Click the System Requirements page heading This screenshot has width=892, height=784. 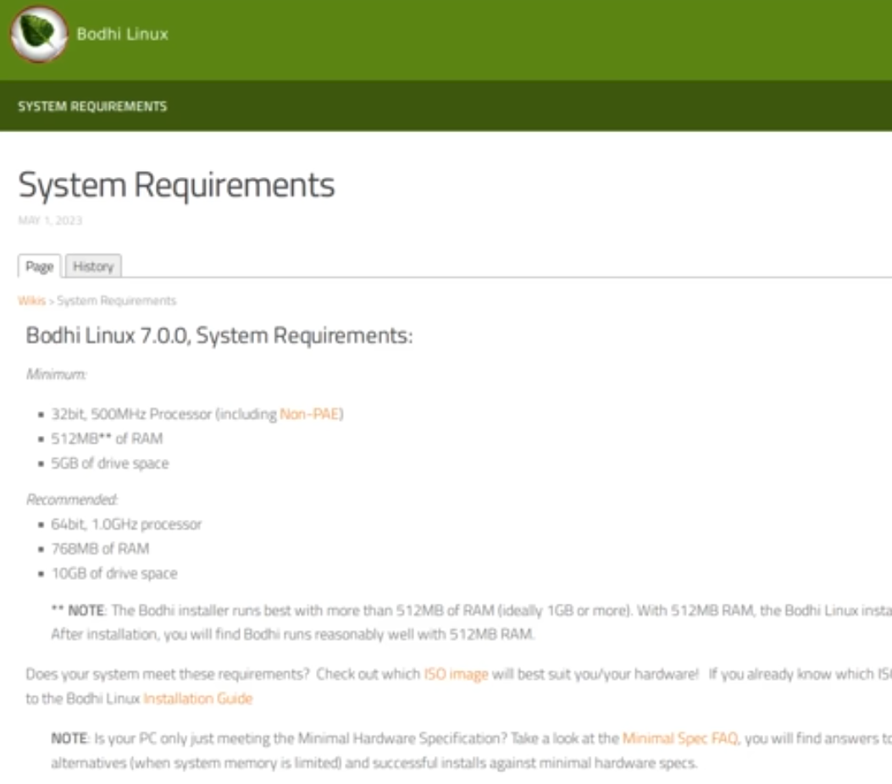tap(176, 185)
